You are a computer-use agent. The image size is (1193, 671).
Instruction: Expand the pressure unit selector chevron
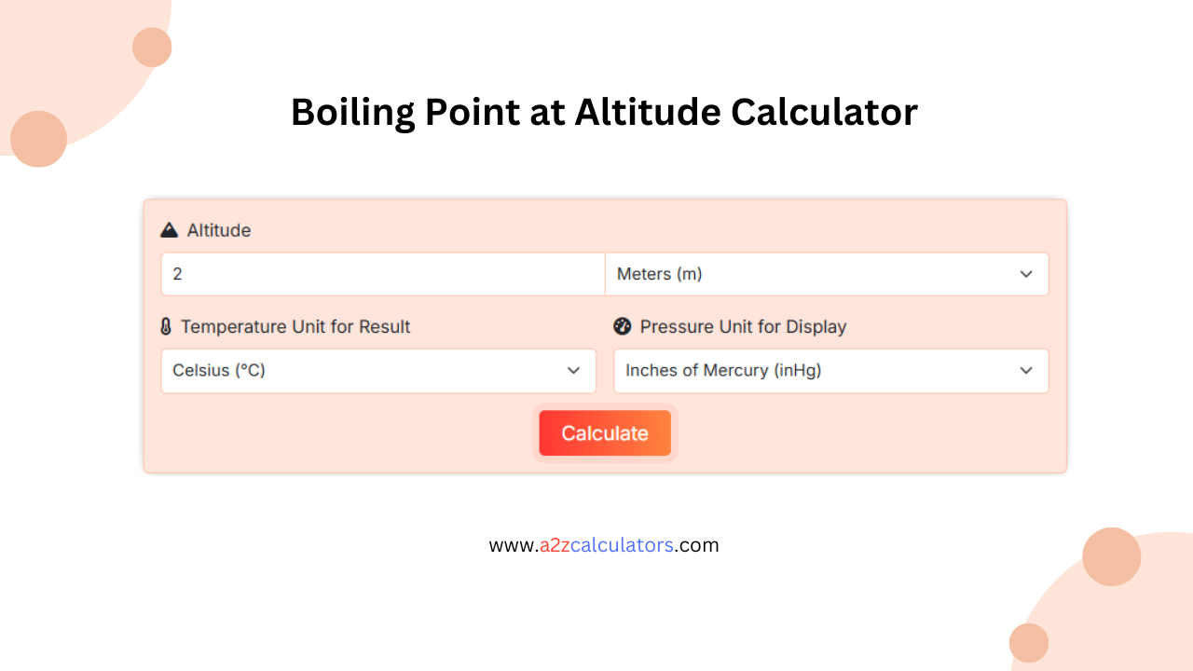1026,371
